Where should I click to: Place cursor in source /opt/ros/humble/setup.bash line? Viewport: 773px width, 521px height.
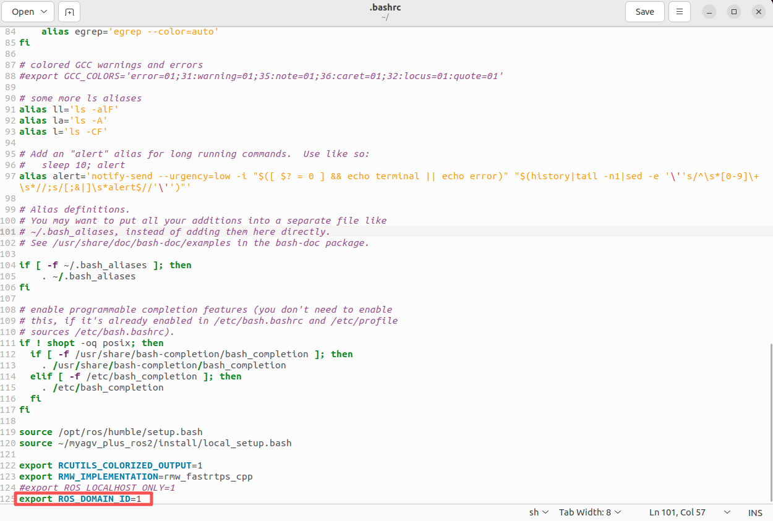pos(111,432)
